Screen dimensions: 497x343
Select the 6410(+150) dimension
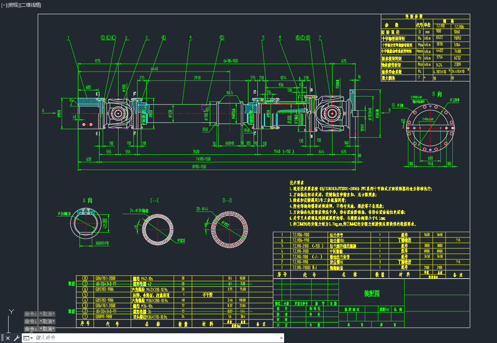pos(231,61)
